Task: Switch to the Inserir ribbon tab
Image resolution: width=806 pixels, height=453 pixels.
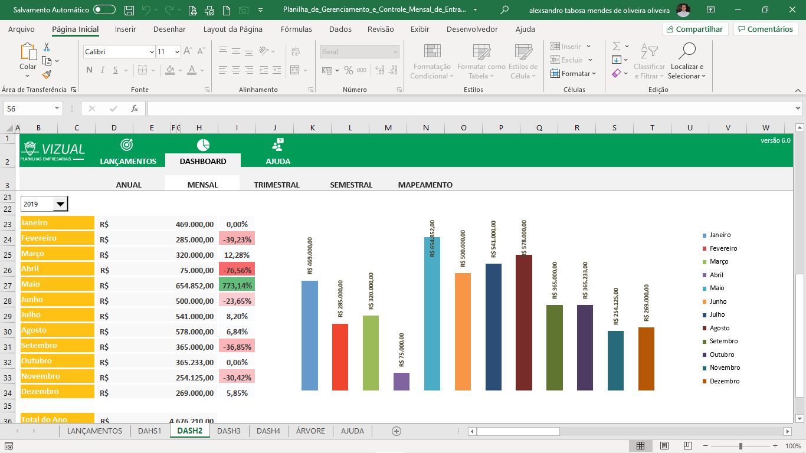Action: tap(126, 29)
